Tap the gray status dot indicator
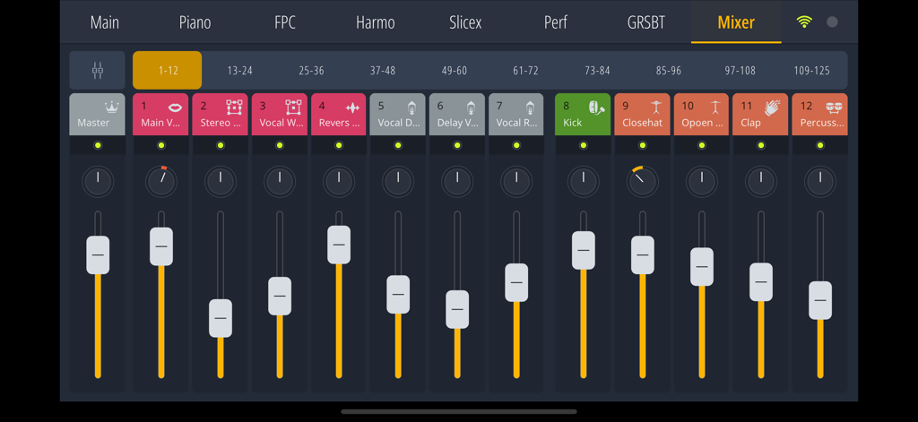 832,22
